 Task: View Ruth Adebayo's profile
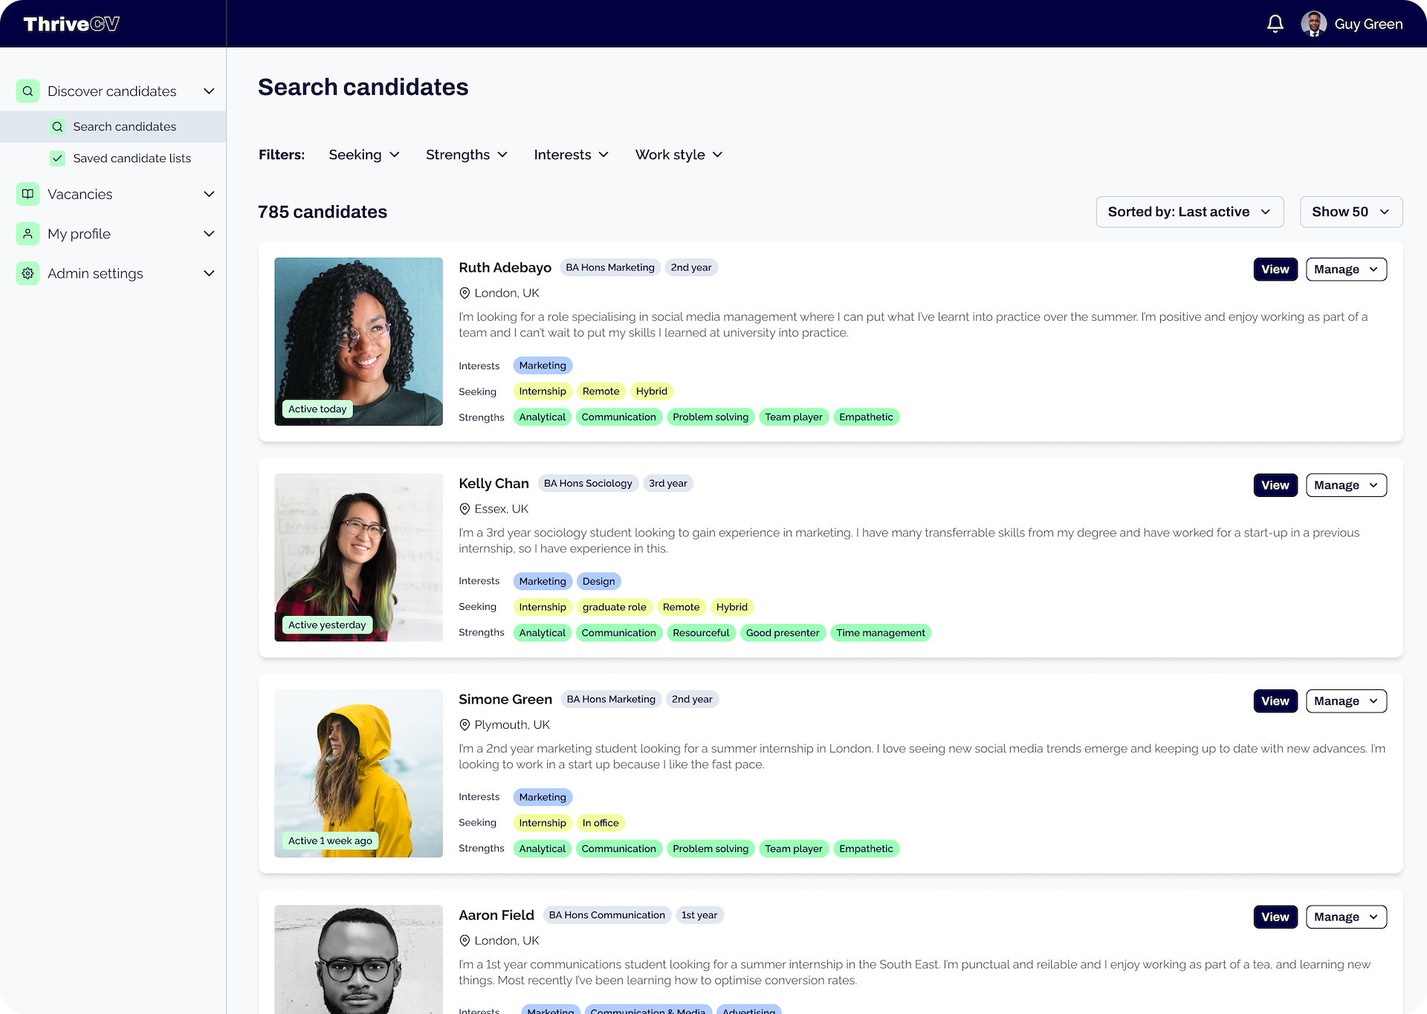point(1275,270)
